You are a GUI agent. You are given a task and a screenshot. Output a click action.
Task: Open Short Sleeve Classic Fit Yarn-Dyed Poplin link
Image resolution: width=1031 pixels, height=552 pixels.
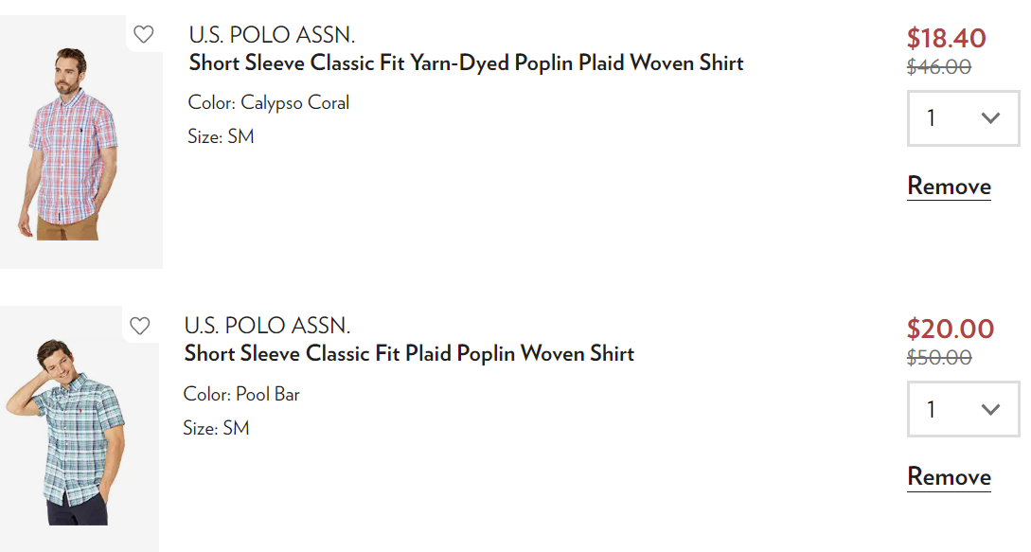pos(466,63)
